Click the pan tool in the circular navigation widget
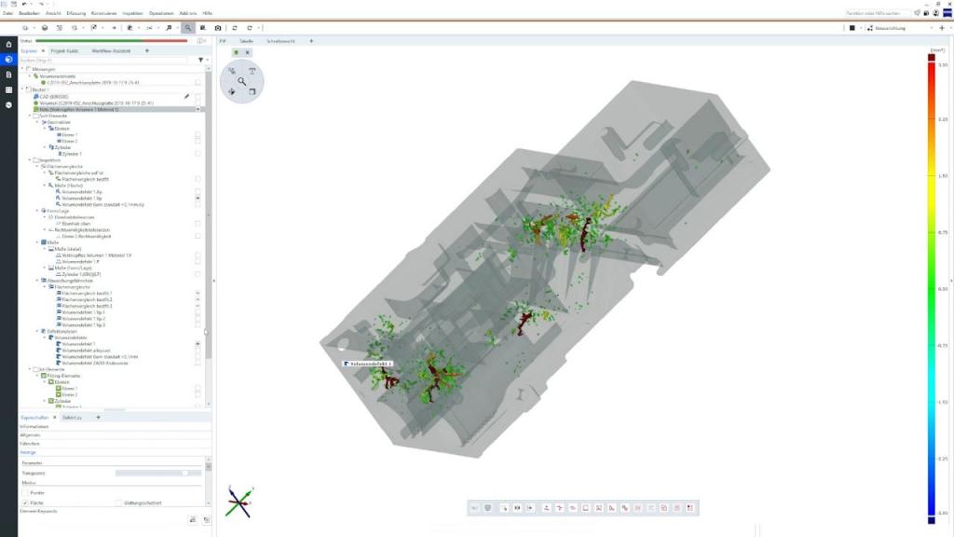 pos(231,92)
